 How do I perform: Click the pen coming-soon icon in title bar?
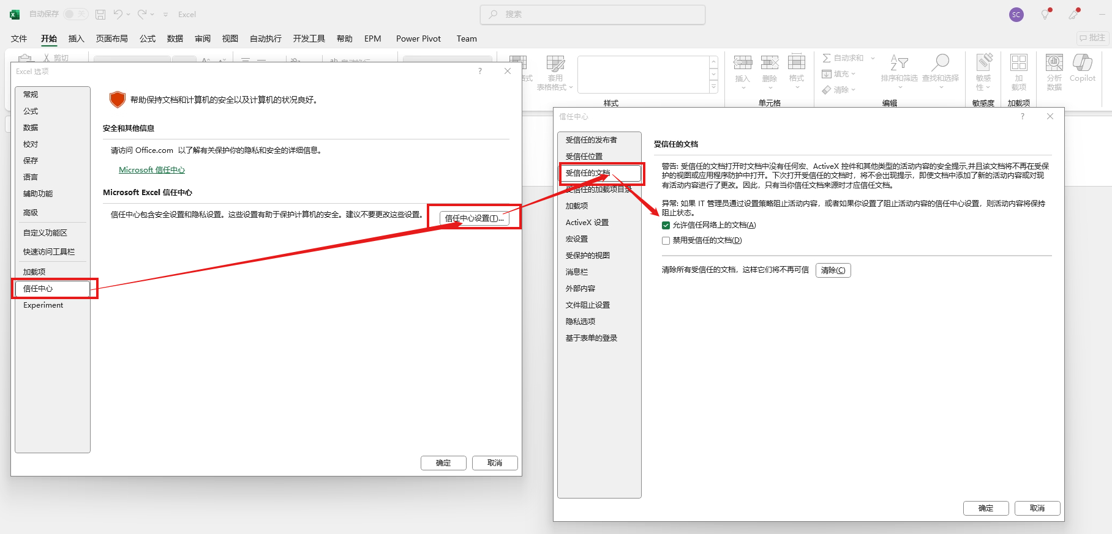pos(1075,15)
